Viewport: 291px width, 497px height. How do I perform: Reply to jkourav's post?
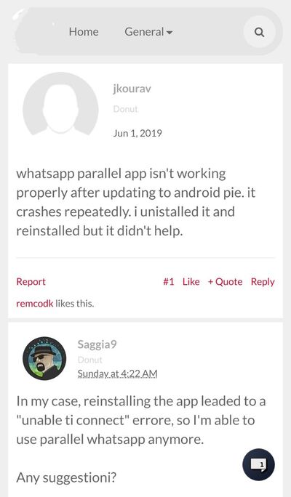[263, 281]
